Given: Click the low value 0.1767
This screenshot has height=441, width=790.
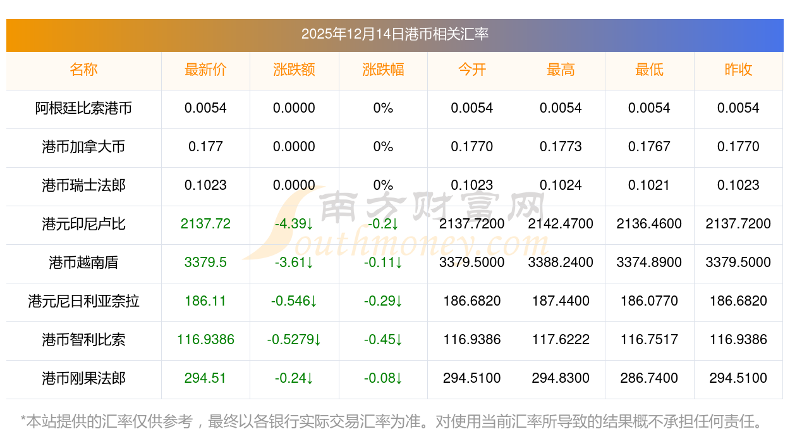Looking at the screenshot, I should [x=649, y=147].
